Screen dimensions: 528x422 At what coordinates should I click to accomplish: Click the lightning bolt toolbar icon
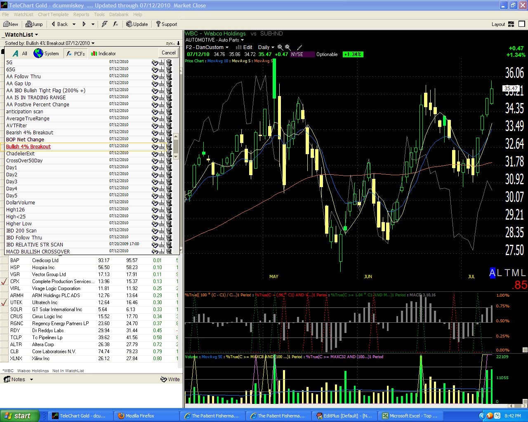[x=104, y=24]
